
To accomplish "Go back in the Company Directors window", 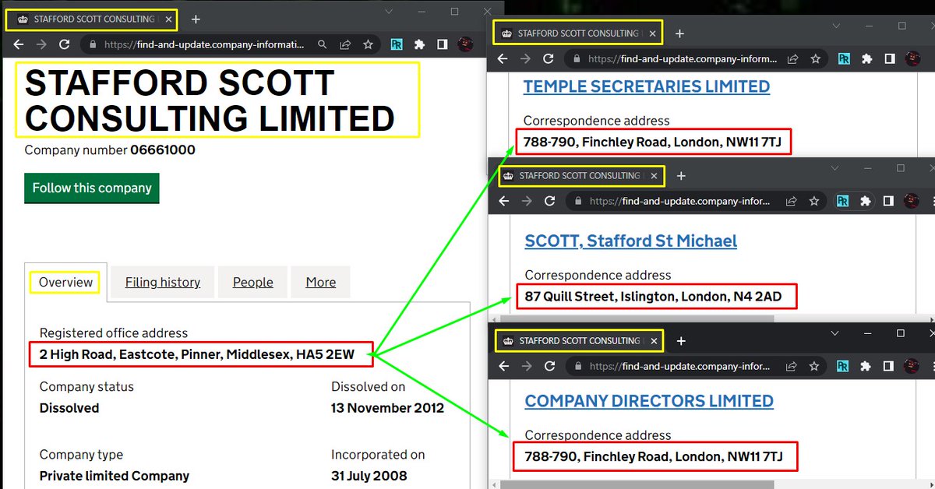I will point(504,366).
